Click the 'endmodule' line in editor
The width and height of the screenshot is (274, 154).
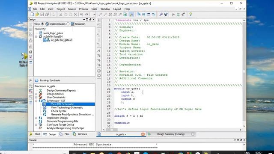tap(122, 123)
